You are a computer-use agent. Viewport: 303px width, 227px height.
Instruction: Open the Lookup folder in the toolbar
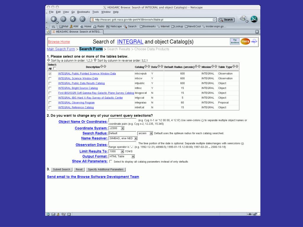tap(177, 26)
